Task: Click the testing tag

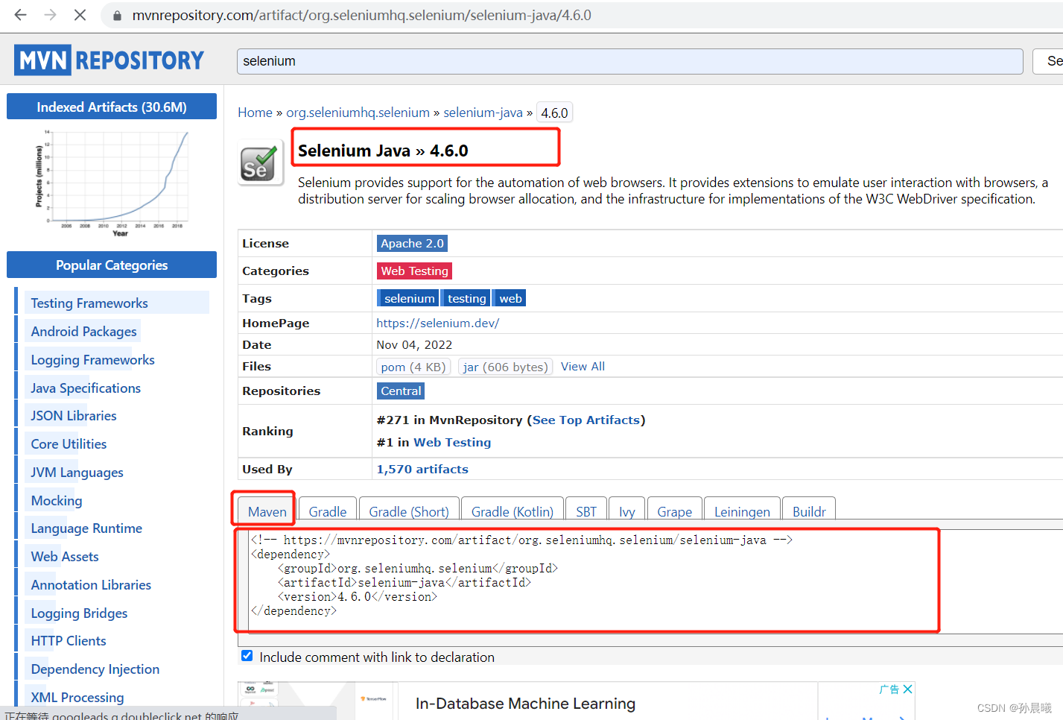Action: [466, 298]
